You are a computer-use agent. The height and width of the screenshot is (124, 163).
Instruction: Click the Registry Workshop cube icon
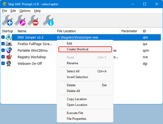point(9,57)
